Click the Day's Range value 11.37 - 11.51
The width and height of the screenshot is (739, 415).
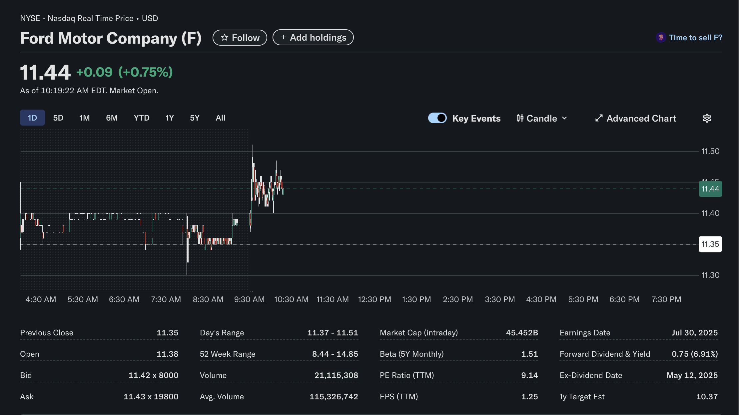(333, 333)
